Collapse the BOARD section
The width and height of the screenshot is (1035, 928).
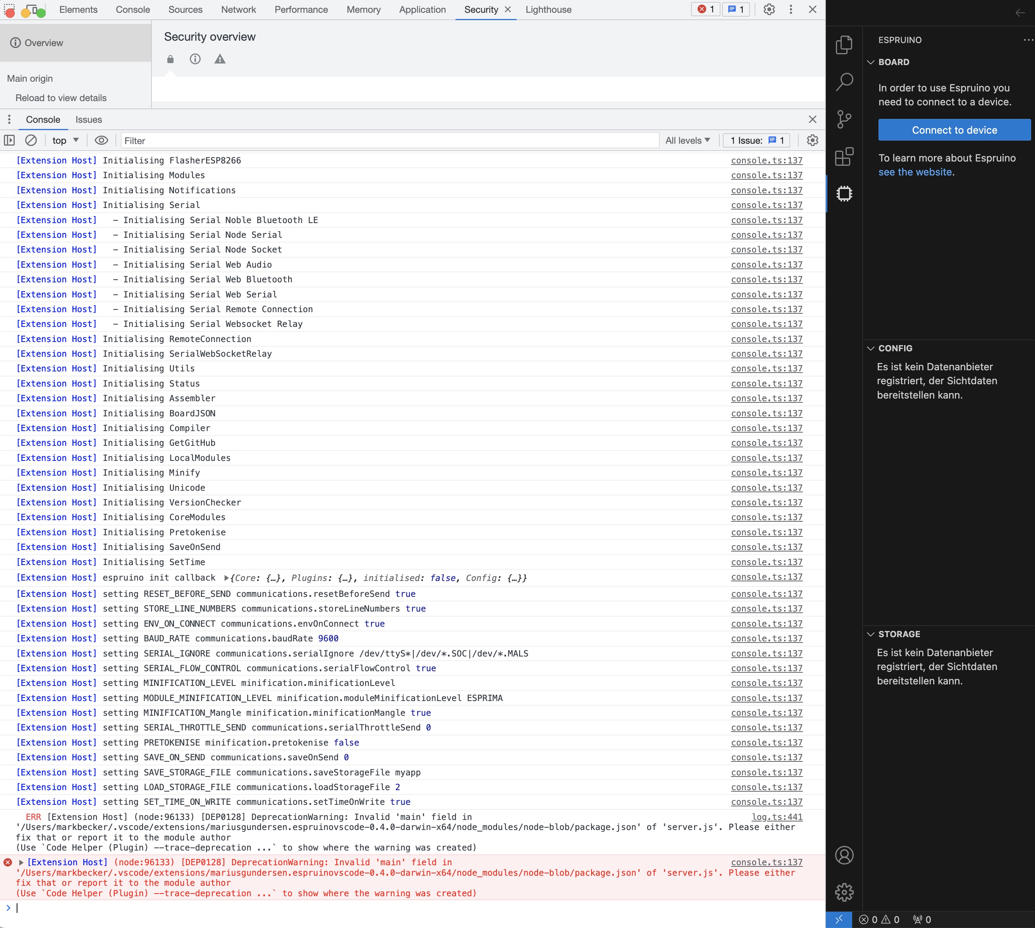point(871,62)
